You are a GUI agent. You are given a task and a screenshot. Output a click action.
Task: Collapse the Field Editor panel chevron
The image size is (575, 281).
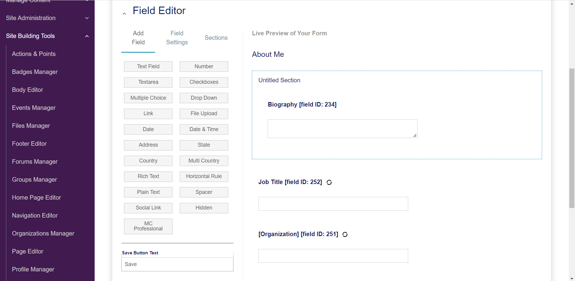[124, 14]
